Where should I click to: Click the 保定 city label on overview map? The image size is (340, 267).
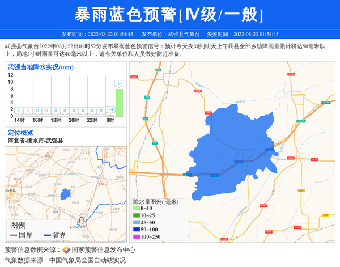point(48,156)
